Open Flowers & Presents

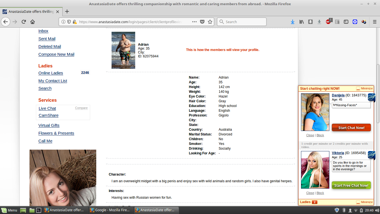point(56,133)
